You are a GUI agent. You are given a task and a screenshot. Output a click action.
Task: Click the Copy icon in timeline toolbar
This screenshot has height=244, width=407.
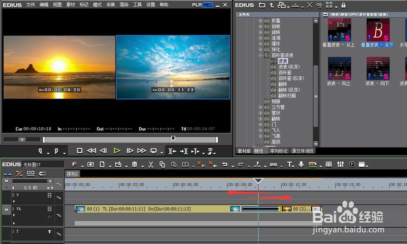[x=162, y=165]
